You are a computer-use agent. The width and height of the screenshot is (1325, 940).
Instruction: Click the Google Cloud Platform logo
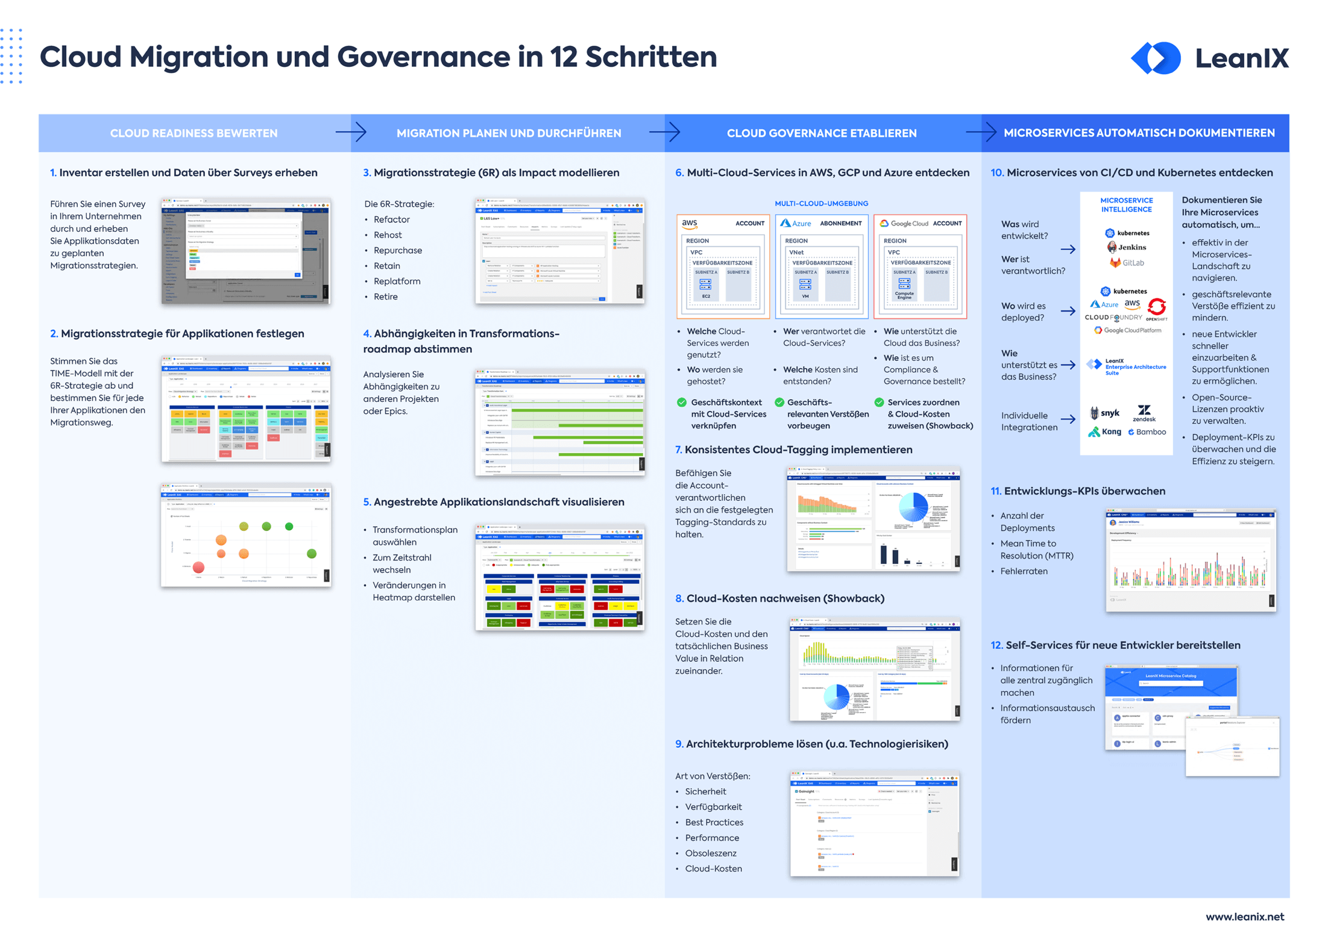point(1127,330)
